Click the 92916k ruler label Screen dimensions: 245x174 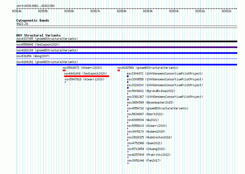(69, 11)
